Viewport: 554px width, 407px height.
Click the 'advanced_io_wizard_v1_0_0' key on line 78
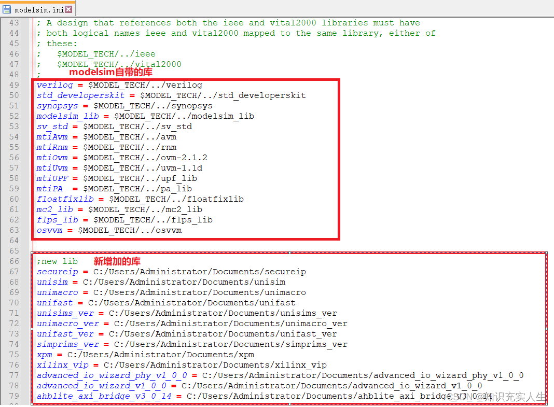pyautogui.click(x=101, y=385)
